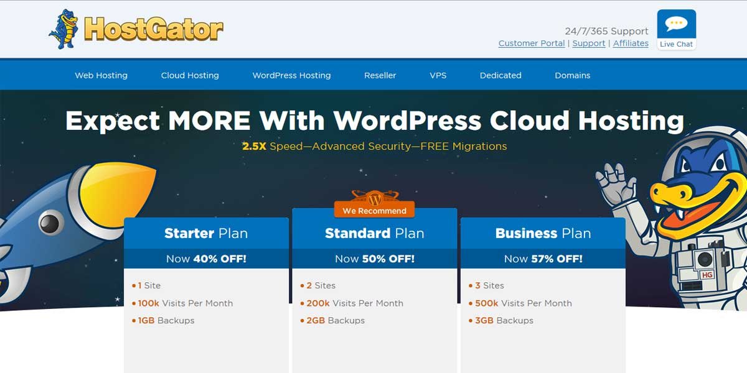Select the Starter Plan header
Screen dimensions: 747x373
click(x=206, y=234)
